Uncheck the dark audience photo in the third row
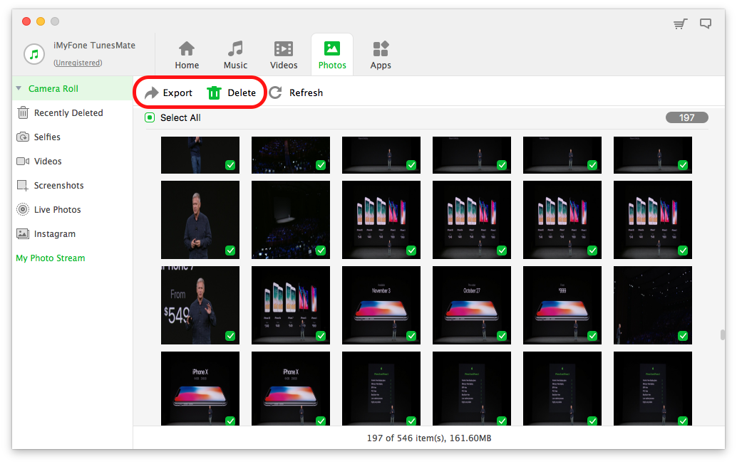Viewport: 737px width, 464px height. click(x=683, y=335)
